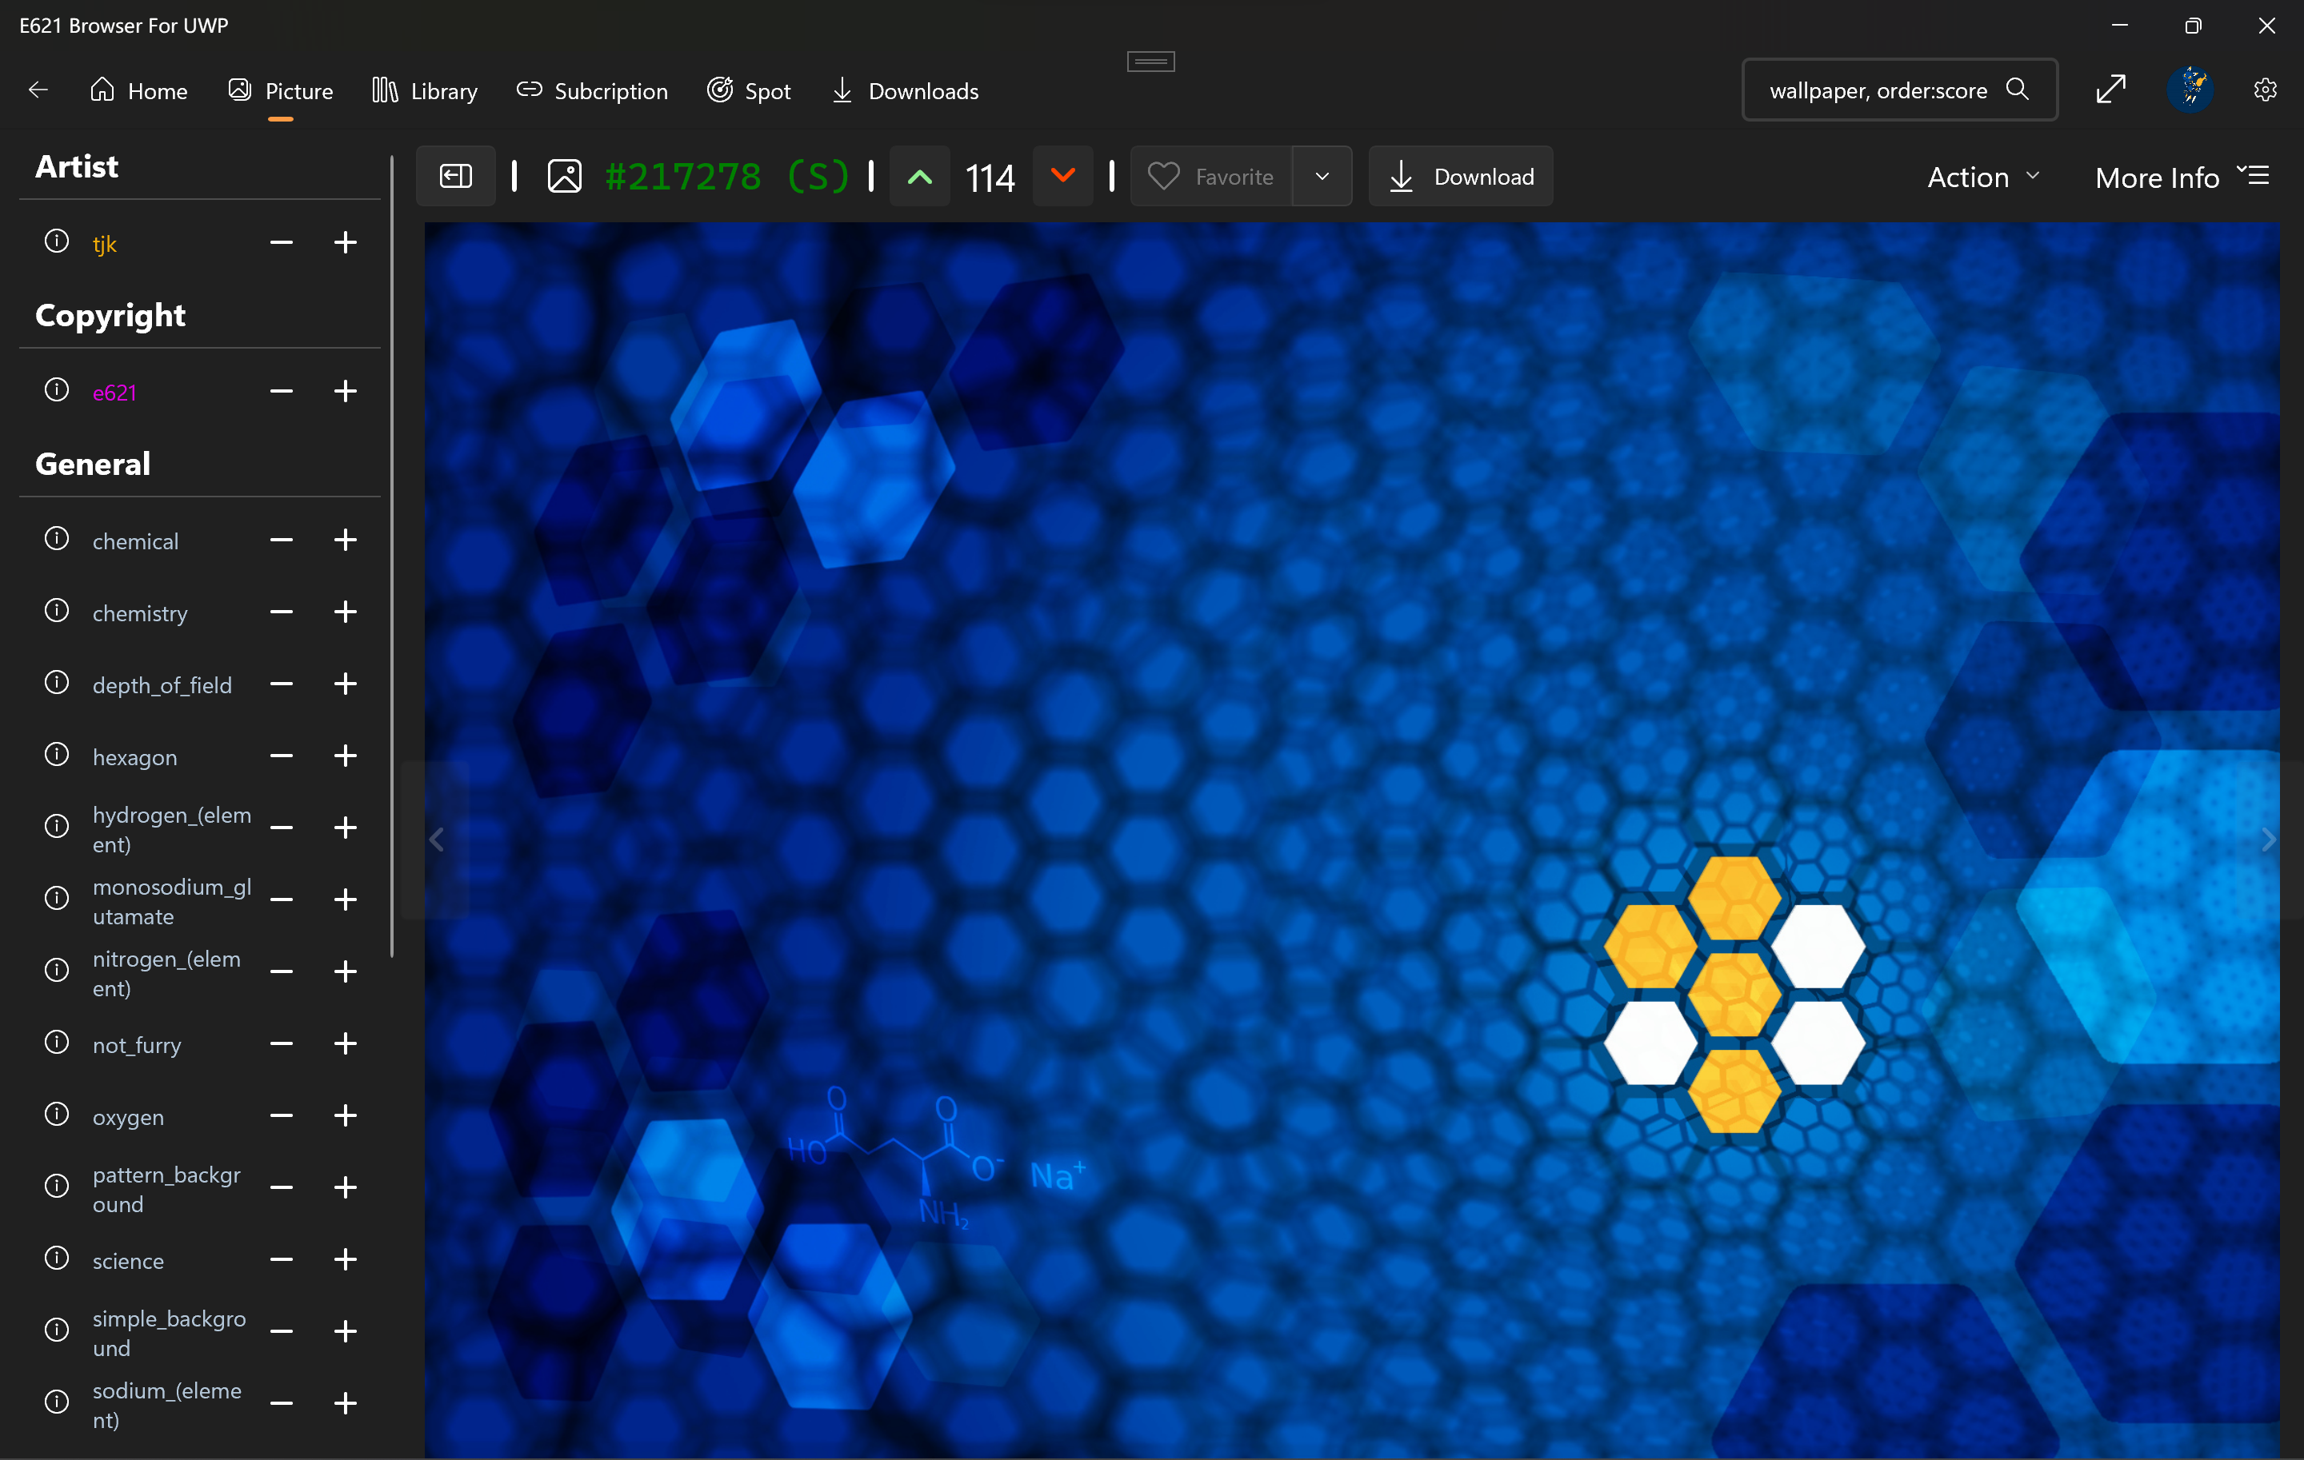The width and height of the screenshot is (2304, 1460).
Task: Expand the More Info panel
Action: click(x=2182, y=177)
